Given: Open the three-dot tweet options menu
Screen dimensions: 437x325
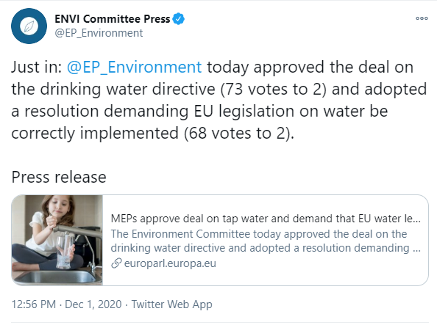Looking at the screenshot, I should 422,18.
